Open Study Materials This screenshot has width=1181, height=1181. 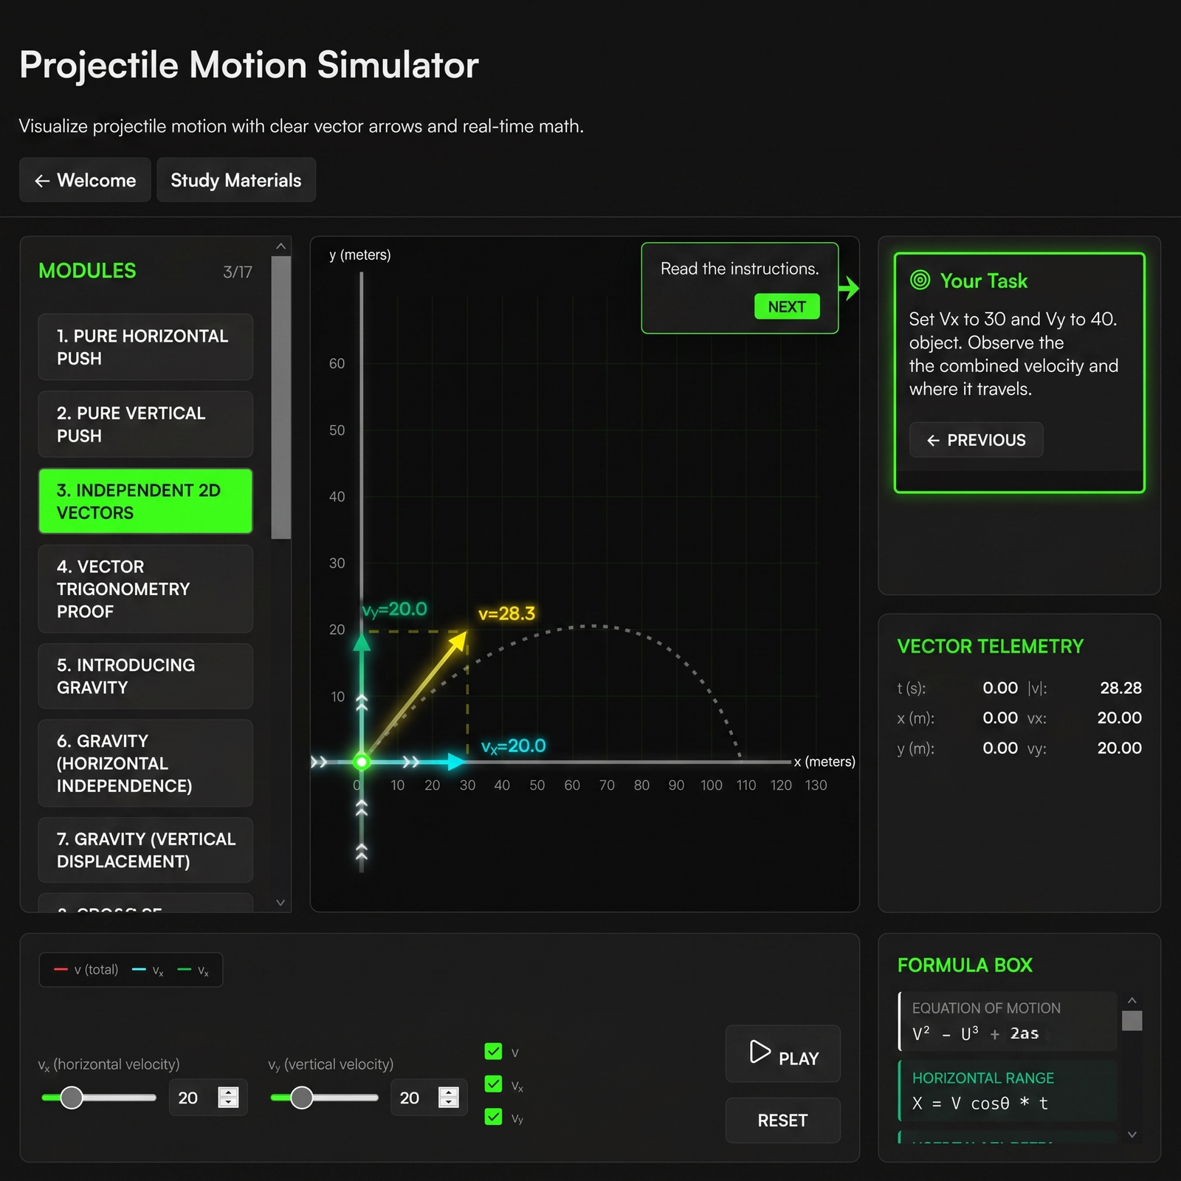[x=236, y=180]
